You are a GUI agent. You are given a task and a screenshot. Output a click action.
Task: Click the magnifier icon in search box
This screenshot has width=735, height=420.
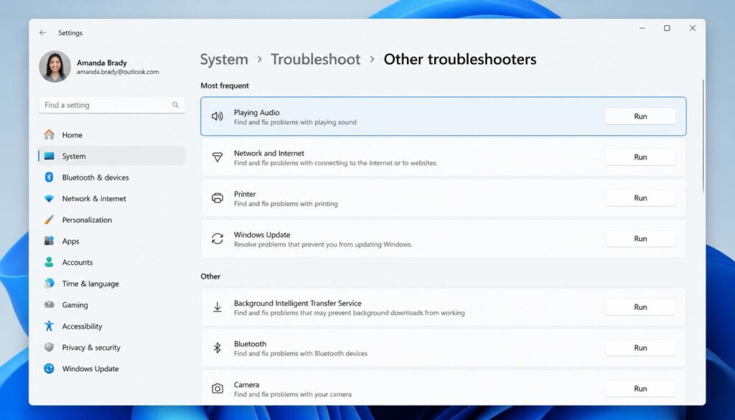(175, 105)
